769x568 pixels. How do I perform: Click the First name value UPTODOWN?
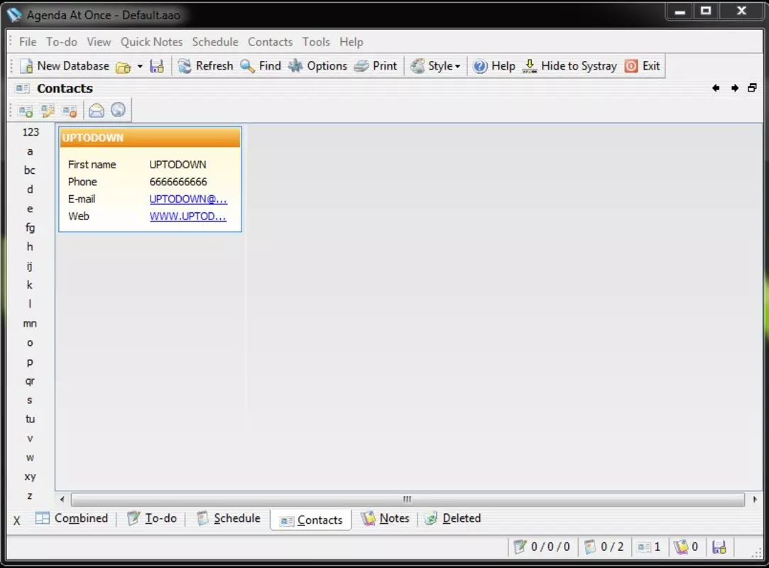pos(178,165)
